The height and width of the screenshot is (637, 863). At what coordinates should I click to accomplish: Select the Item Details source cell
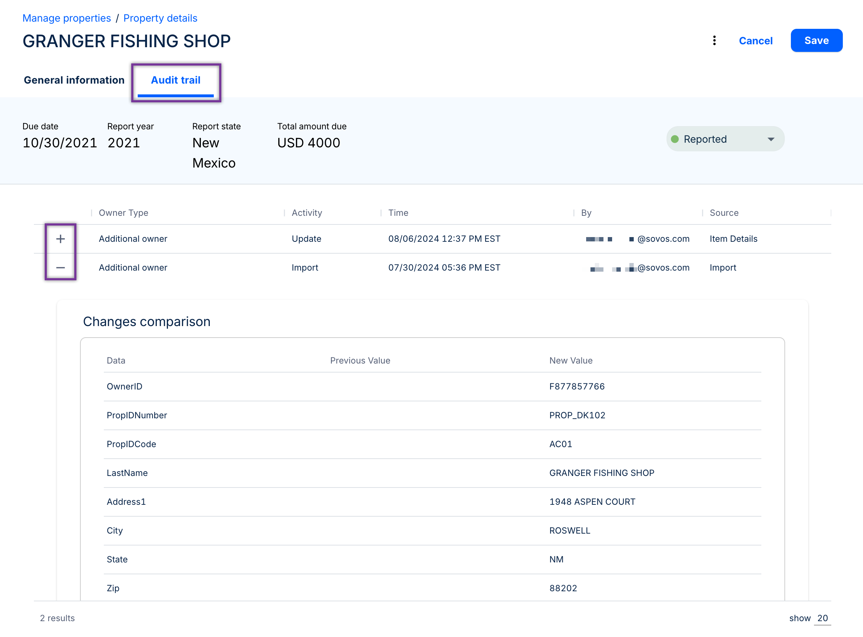click(733, 239)
